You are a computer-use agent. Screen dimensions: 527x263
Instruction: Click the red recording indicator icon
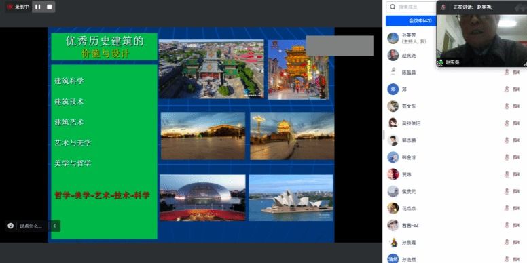coord(10,7)
